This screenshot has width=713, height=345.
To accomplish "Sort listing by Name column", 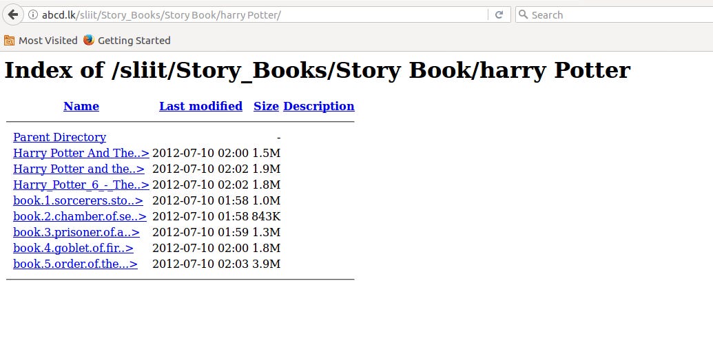I will tap(81, 106).
